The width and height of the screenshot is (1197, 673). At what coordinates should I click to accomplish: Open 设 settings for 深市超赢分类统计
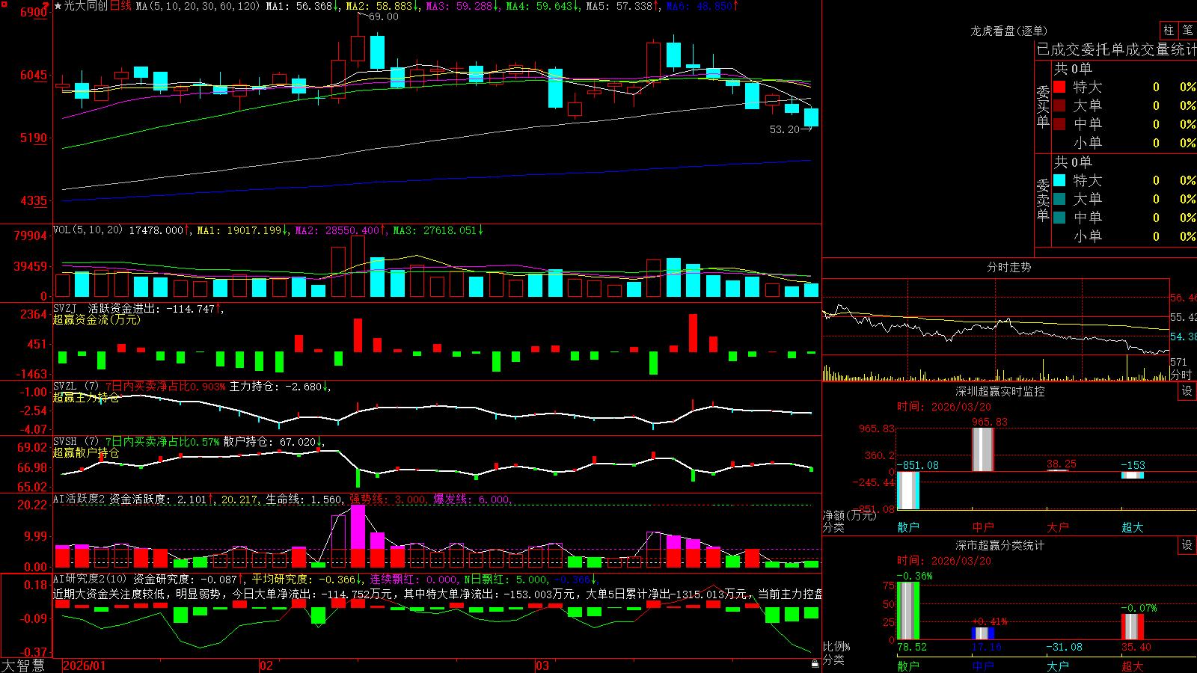[1187, 545]
